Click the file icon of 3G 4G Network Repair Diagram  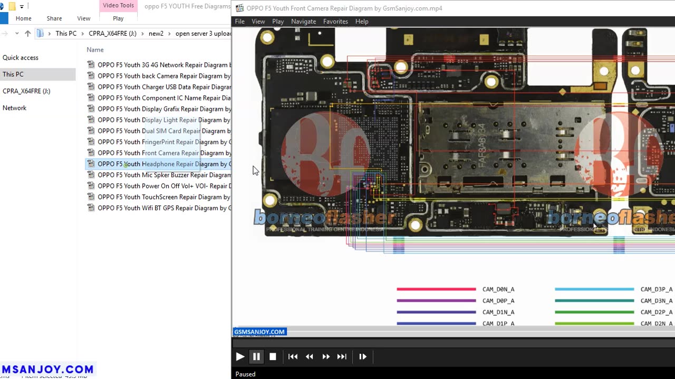[x=91, y=65]
